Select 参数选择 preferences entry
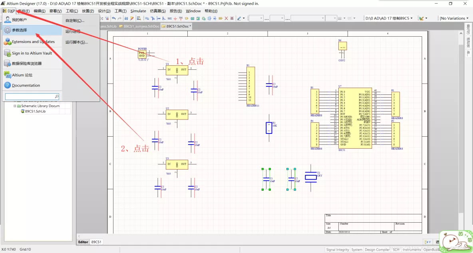 click(x=32, y=30)
